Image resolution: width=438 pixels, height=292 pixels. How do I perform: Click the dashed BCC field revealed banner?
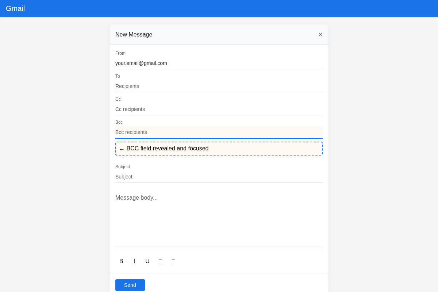pos(219,149)
